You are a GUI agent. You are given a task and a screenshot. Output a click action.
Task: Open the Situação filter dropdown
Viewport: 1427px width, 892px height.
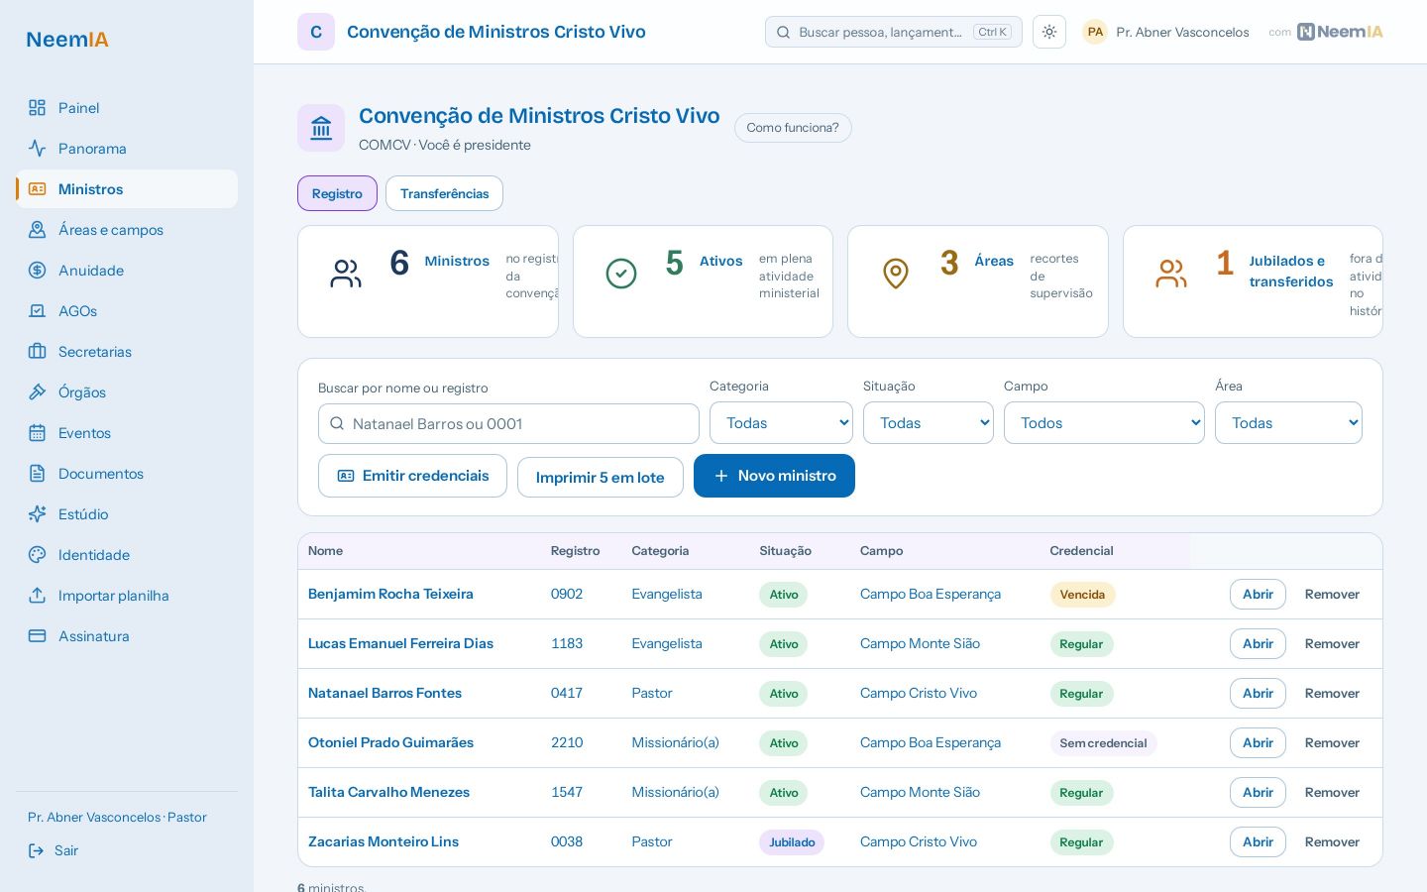coord(929,423)
